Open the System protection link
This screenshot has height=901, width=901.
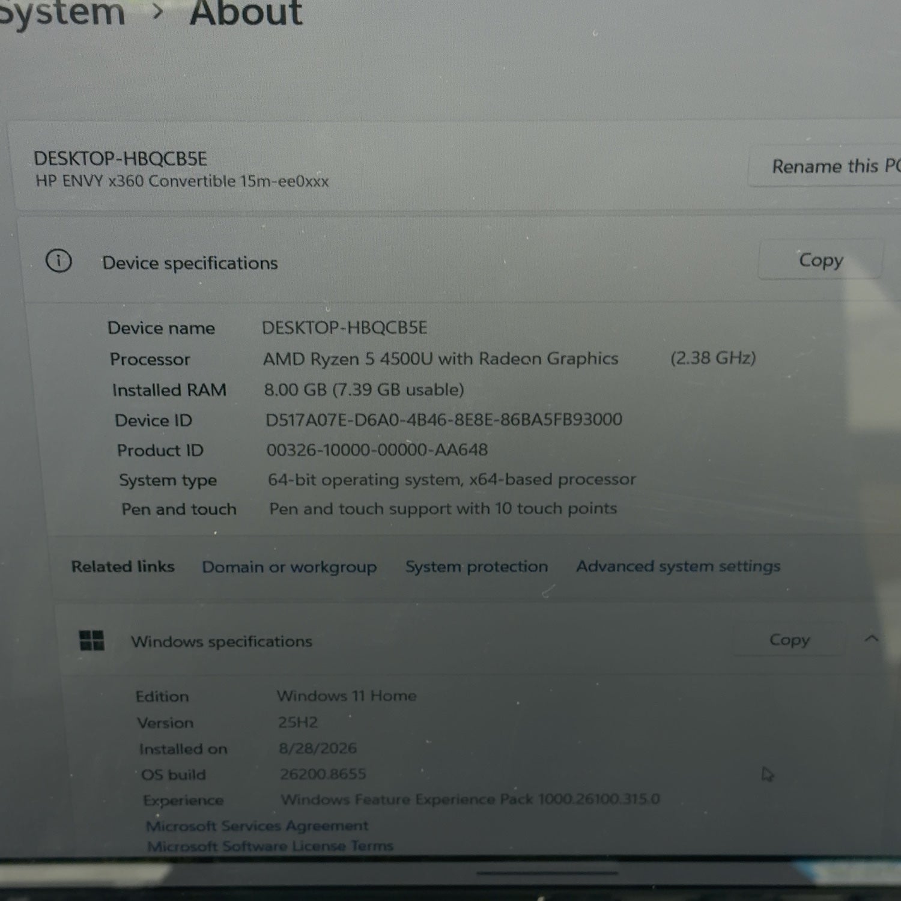[476, 566]
